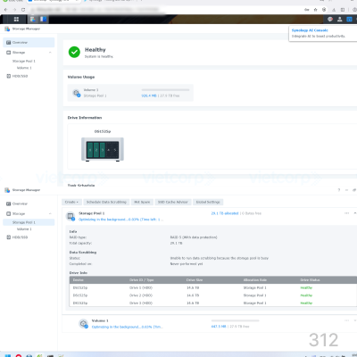Screen dimensions: 357x357
Task: Click the green Healthy checkmark icon
Action: pyautogui.click(x=74, y=52)
